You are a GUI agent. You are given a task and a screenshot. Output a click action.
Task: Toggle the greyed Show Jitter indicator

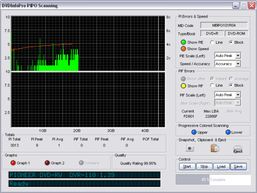pyautogui.click(x=183, y=79)
